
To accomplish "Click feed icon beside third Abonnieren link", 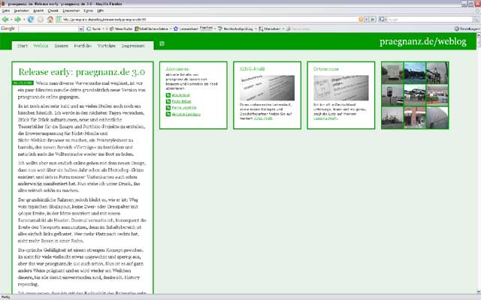I will click(168, 108).
